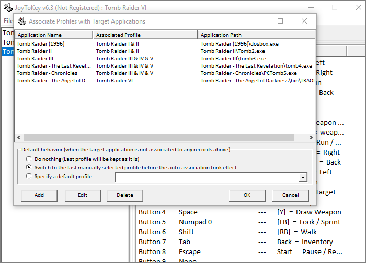
Task: Select the 'Do nothing' radio option
Action: (28, 159)
